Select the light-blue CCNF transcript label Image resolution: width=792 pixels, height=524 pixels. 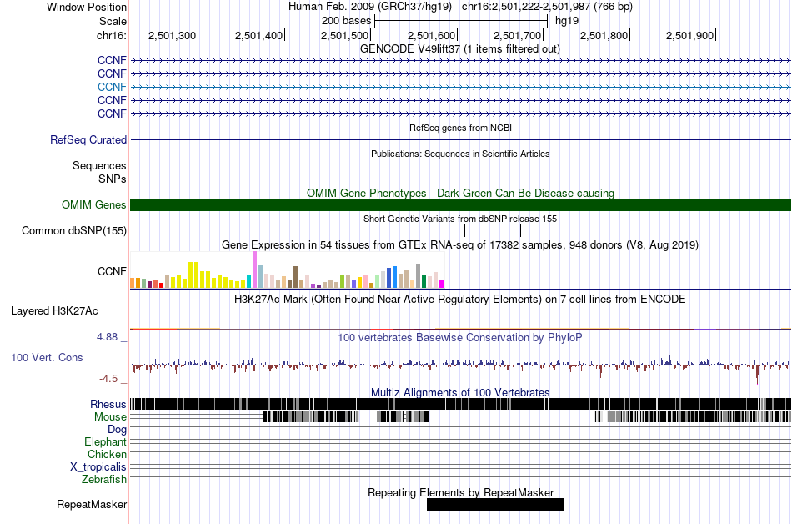point(112,87)
